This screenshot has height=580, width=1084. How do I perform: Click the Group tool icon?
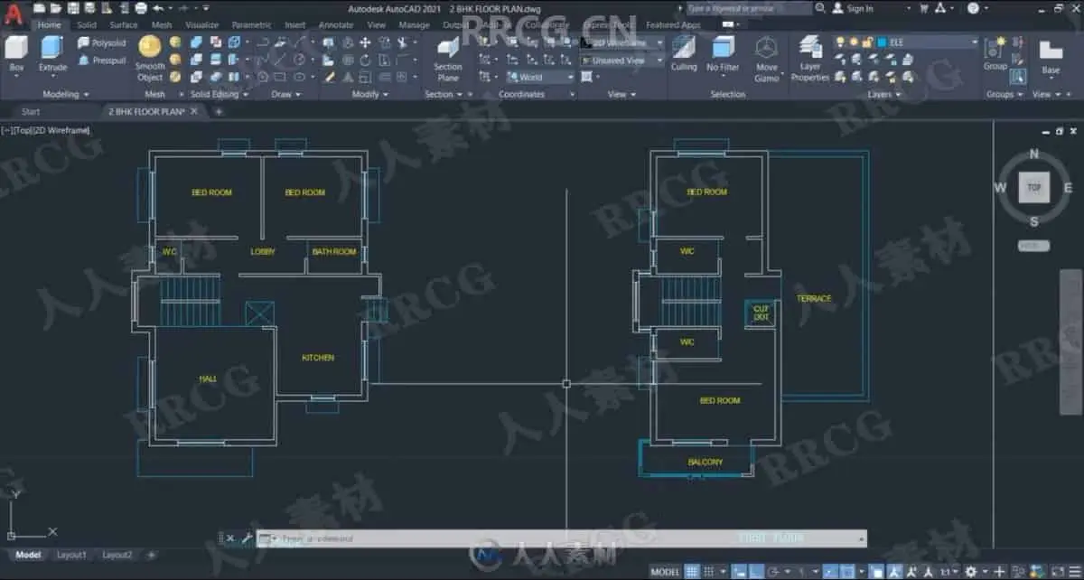[x=995, y=53]
